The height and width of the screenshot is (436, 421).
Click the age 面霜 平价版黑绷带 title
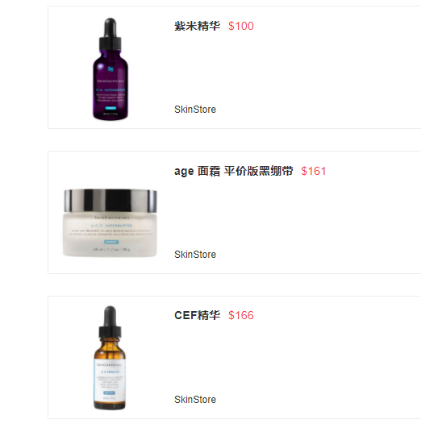coord(233,171)
